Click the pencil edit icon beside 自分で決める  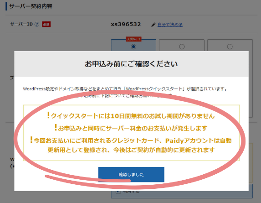coord(154,25)
